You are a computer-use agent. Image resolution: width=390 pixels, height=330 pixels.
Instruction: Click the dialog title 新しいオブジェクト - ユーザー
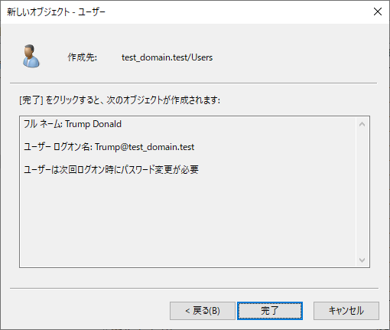point(56,11)
